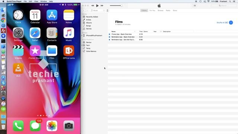This screenshot has height=134, width=238.
Task: Click the iTunes rewind button
Action: click(x=93, y=6)
